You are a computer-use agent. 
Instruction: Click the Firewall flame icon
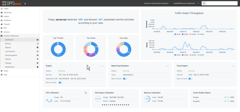coord(2,24)
